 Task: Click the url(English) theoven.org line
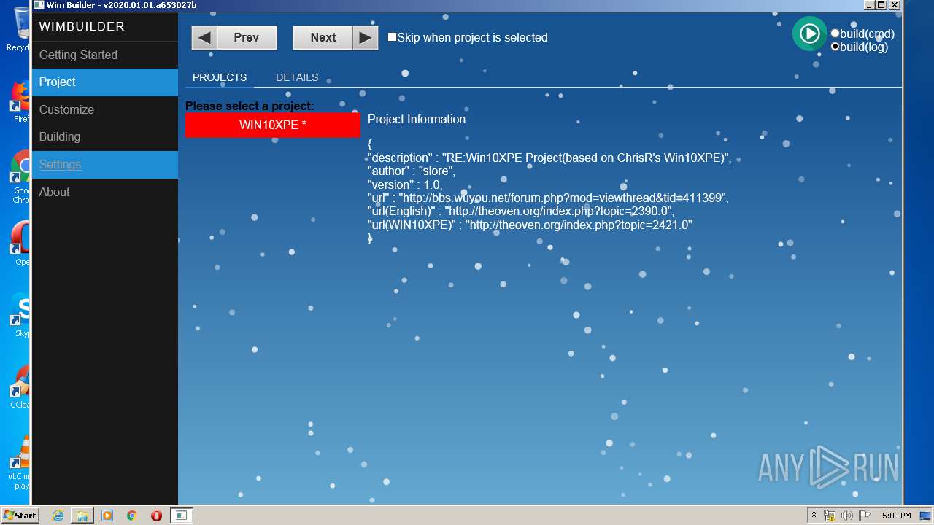(x=520, y=211)
